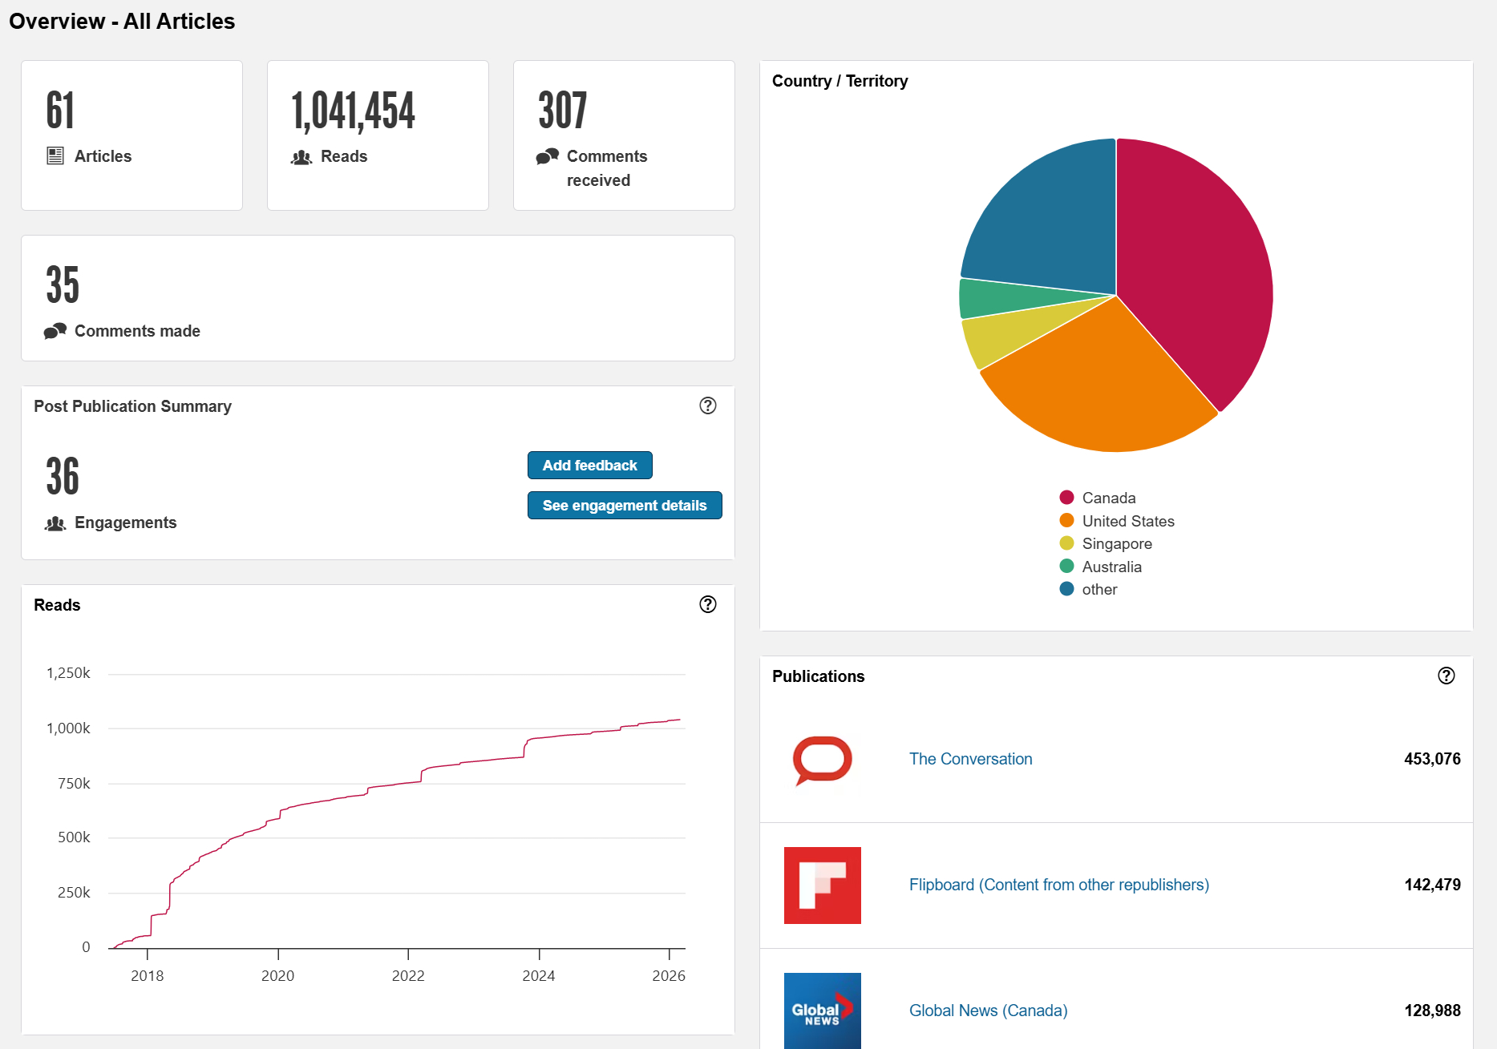
Task: Open The Conversation publication link
Action: 970,759
